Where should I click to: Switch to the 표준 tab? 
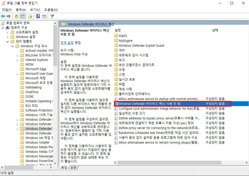[73, 168]
